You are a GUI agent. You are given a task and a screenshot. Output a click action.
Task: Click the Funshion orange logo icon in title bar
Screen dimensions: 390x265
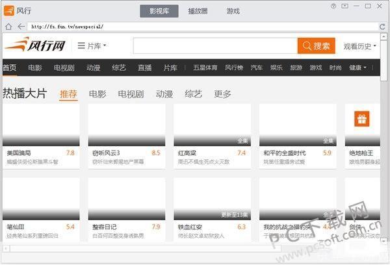pyautogui.click(x=9, y=10)
